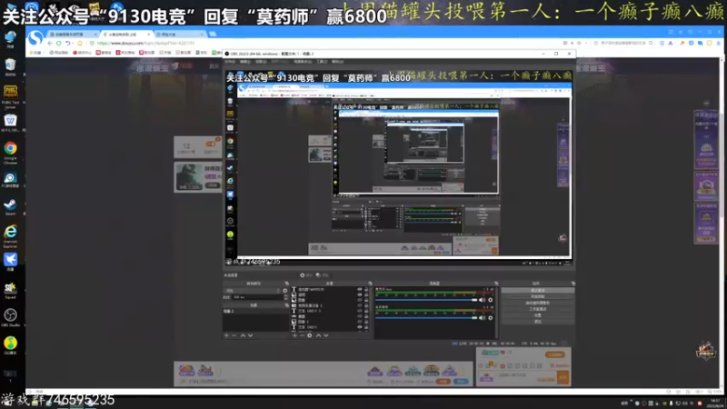This screenshot has height=409, width=727.
Task: Open the scene transition properties gear icon
Action: tap(285, 291)
